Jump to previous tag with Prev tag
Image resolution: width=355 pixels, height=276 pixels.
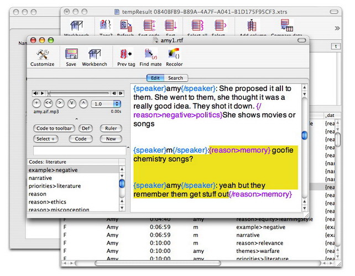click(126, 55)
